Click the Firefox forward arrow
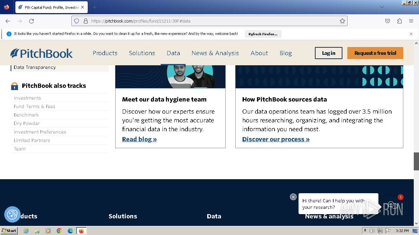The width and height of the screenshot is (419, 235). click(20, 21)
